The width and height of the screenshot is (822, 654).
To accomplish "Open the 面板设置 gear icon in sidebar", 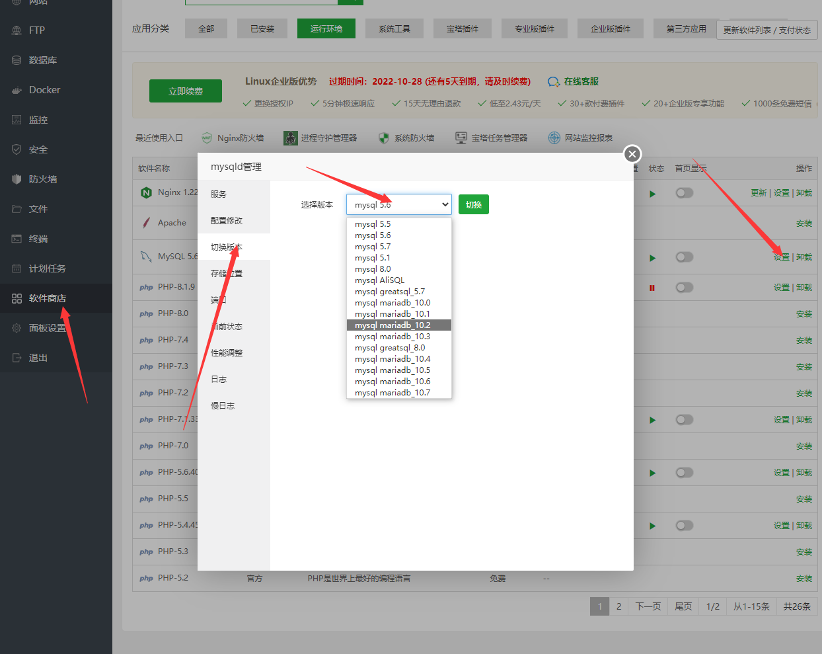I will click(17, 328).
